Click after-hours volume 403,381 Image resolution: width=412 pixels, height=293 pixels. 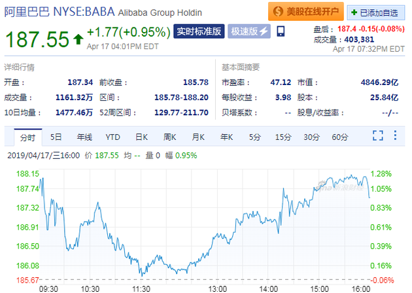coord(359,39)
